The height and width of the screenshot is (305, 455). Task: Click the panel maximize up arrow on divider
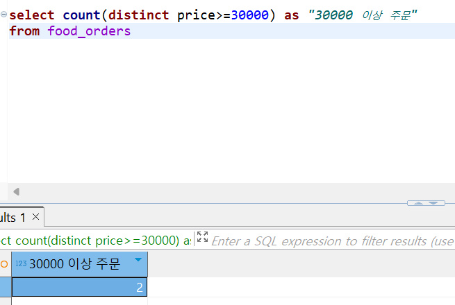pos(418,203)
